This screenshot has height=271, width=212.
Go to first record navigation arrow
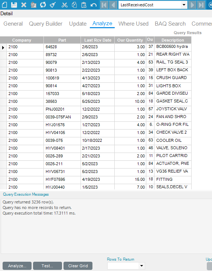[104, 5]
